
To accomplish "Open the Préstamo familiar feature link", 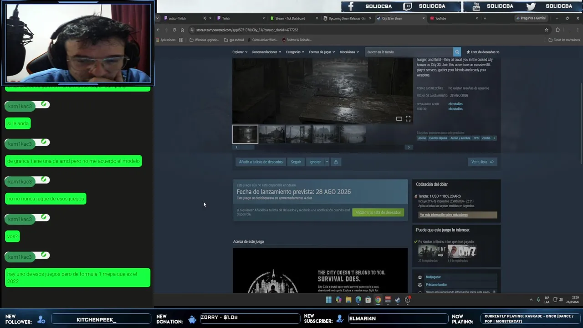I will tap(436, 285).
